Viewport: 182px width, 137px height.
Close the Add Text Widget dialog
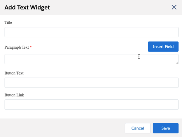point(174,7)
